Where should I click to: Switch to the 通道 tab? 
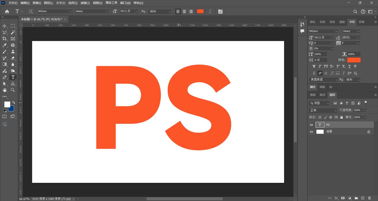[x=312, y=95]
